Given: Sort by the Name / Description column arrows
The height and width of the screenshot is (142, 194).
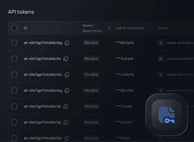Looking at the screenshot, I should 110,28.
